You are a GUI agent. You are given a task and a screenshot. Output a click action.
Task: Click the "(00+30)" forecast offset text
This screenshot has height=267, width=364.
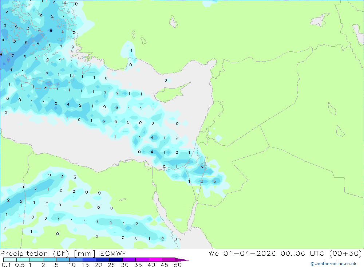point(345,253)
